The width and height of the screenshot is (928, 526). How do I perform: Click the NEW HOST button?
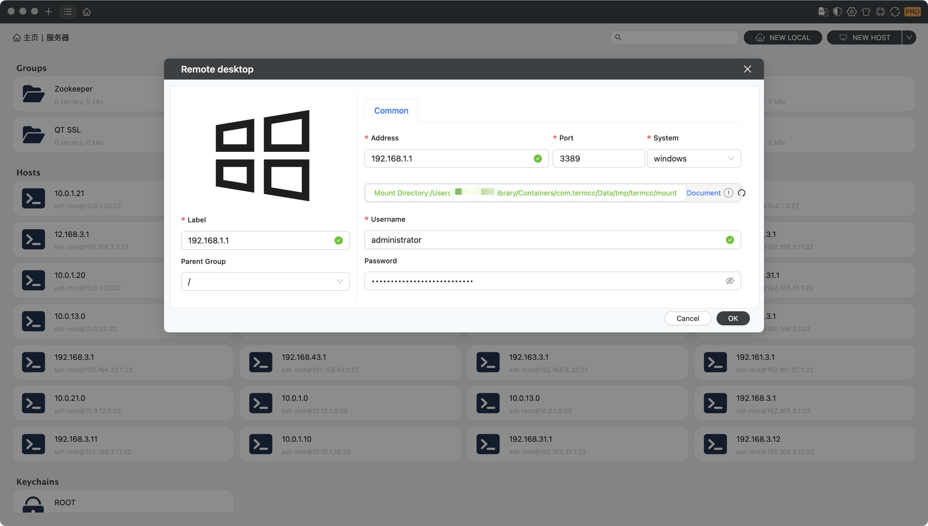click(x=865, y=37)
